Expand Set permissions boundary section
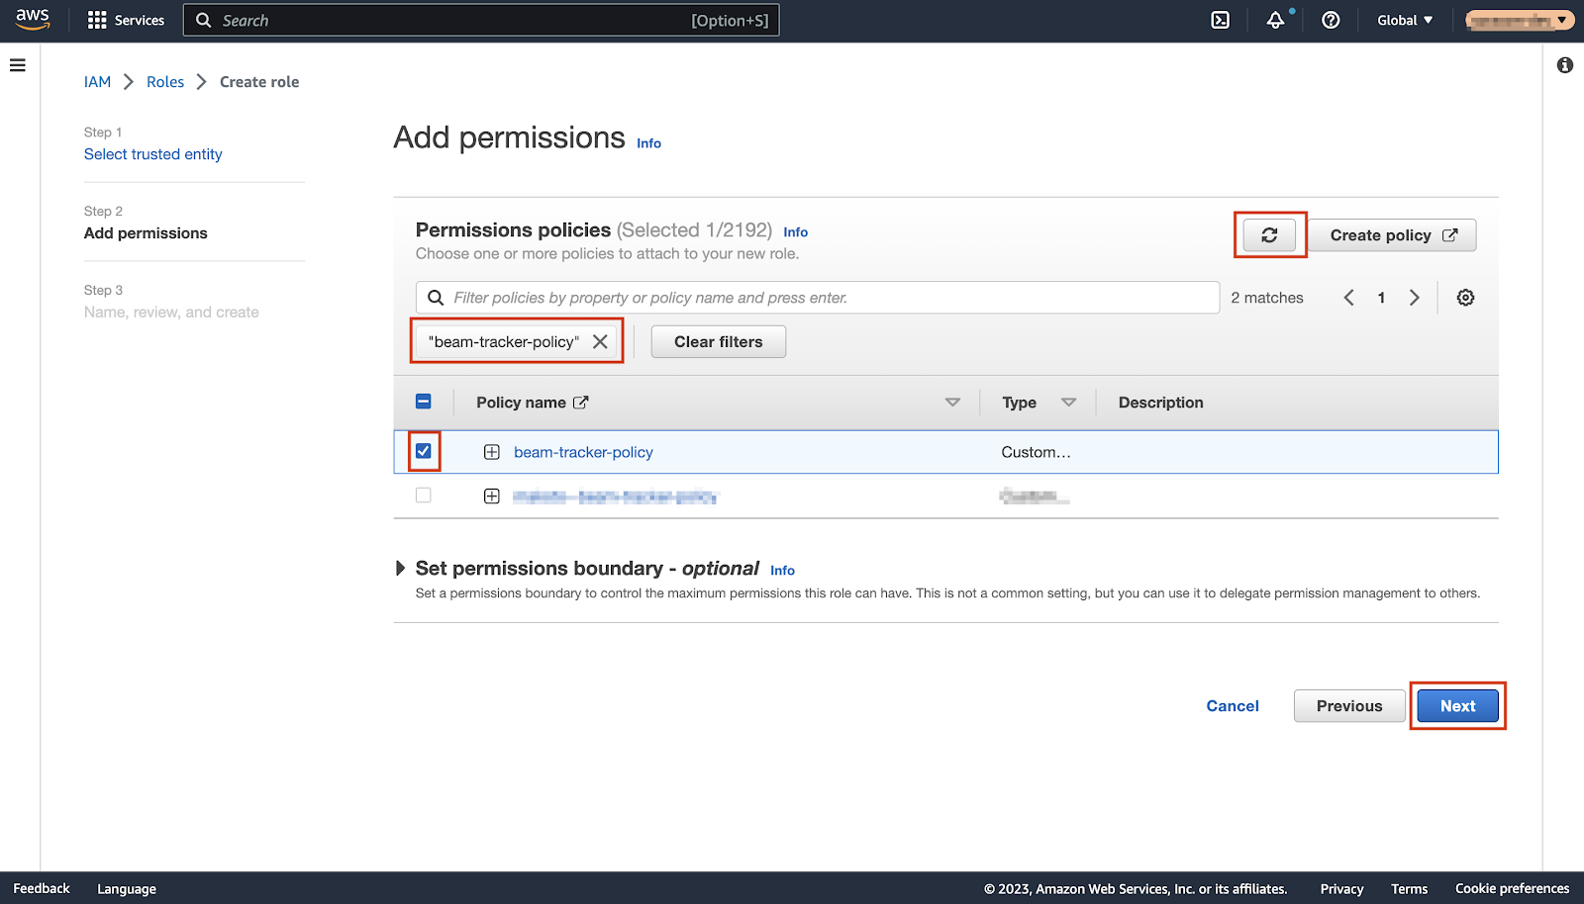The height and width of the screenshot is (904, 1584). [x=400, y=569]
